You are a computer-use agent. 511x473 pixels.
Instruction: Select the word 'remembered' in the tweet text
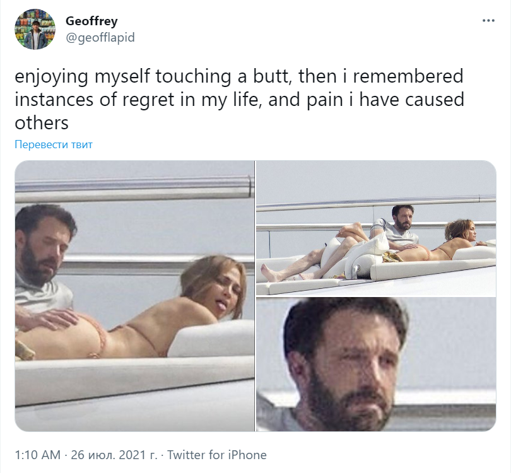tap(408, 76)
